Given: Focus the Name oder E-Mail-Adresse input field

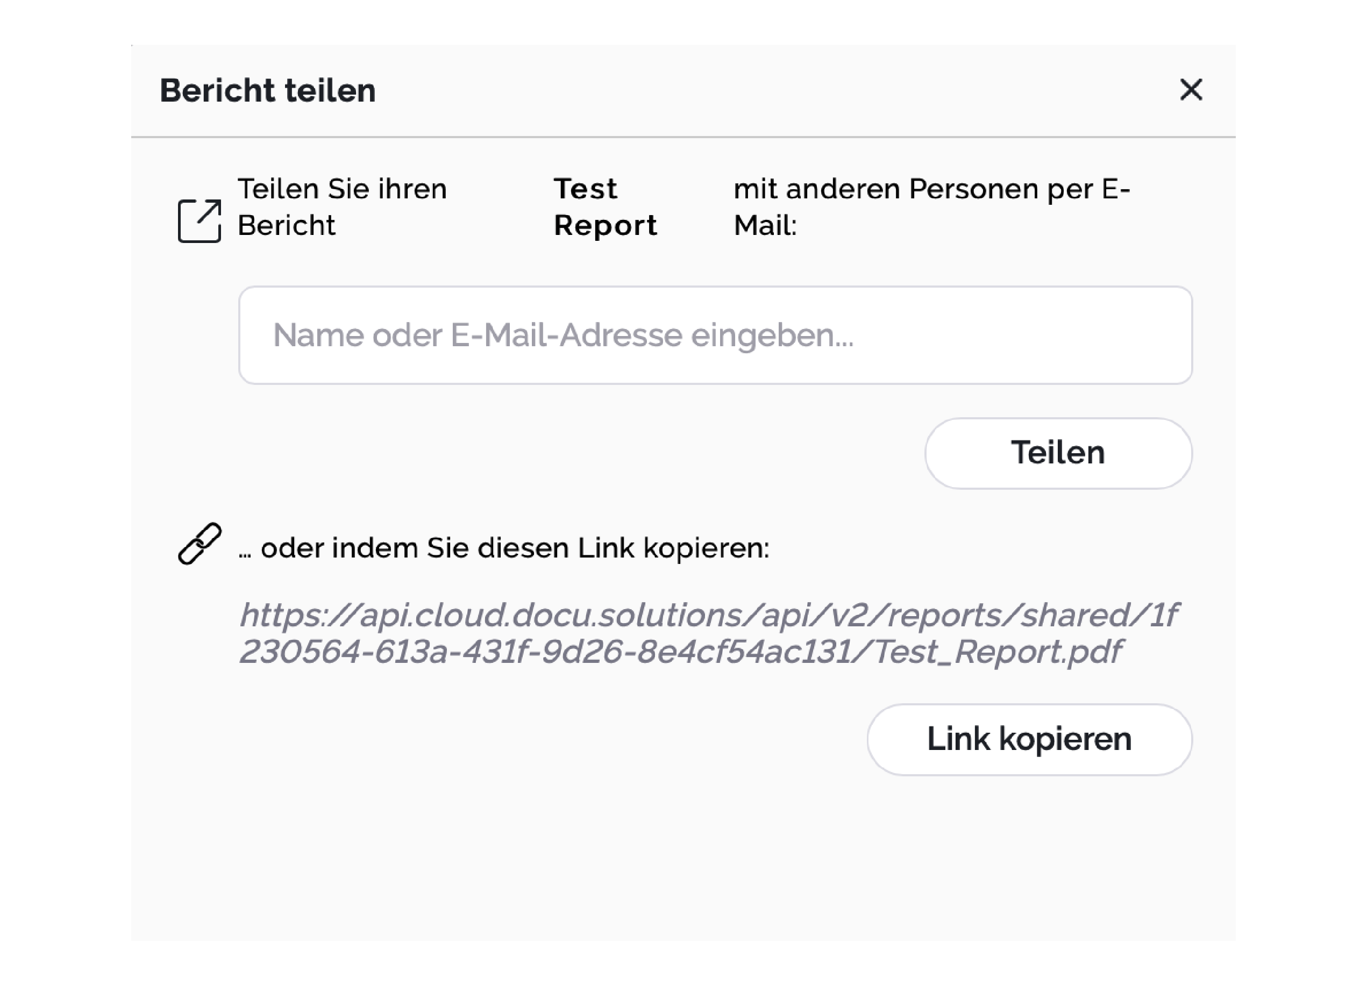Looking at the screenshot, I should pos(715,335).
